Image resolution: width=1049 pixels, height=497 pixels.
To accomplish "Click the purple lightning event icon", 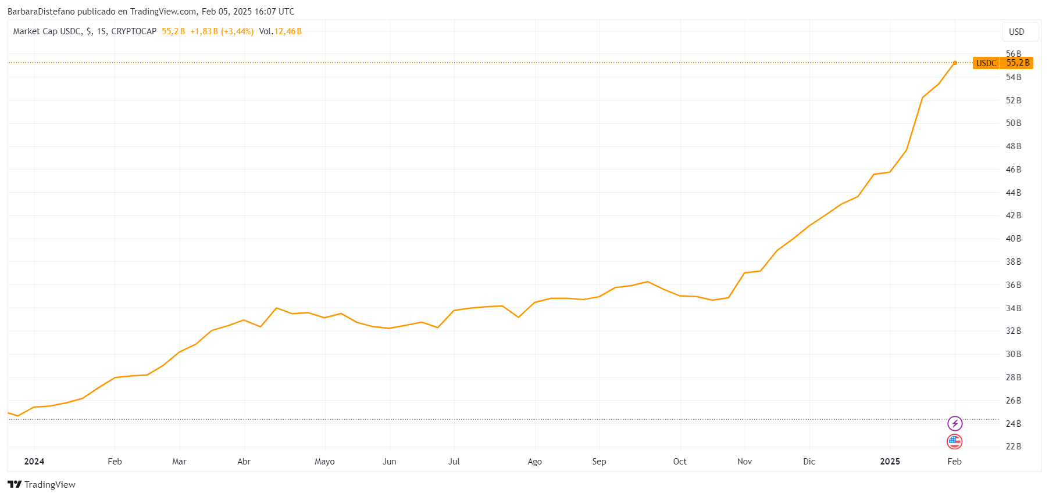I will (x=955, y=423).
